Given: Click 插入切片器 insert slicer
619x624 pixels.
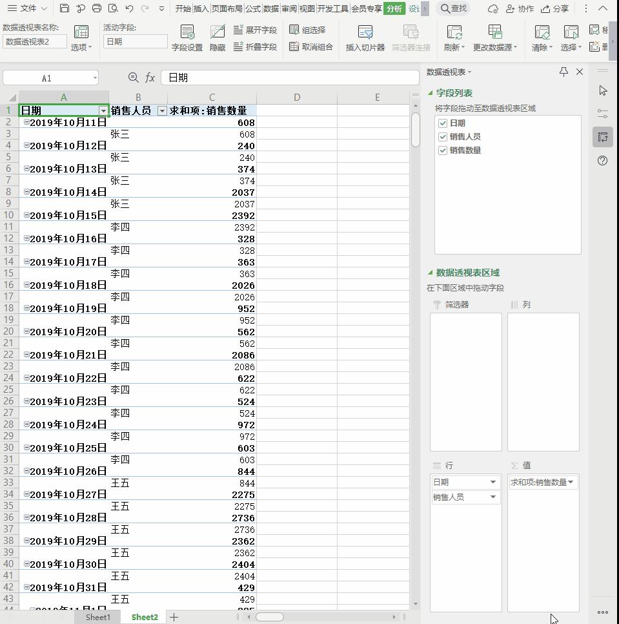Looking at the screenshot, I should (x=365, y=38).
